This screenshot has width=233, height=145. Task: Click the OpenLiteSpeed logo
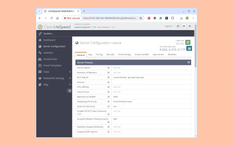pyautogui.click(x=54, y=27)
